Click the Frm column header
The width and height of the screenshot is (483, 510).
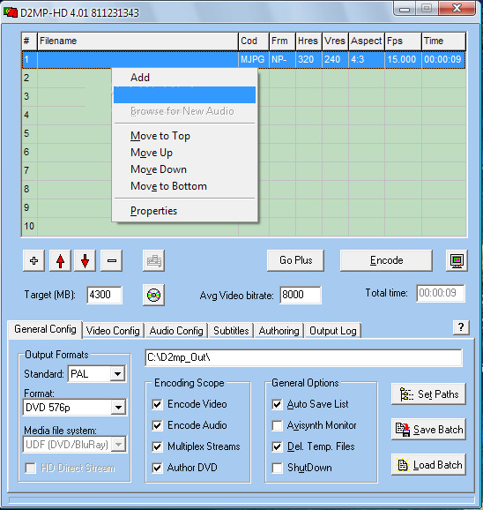click(x=282, y=41)
